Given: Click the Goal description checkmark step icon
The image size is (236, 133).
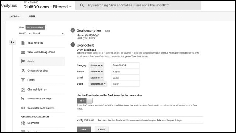Looking at the screenshot, I should 73,30.
